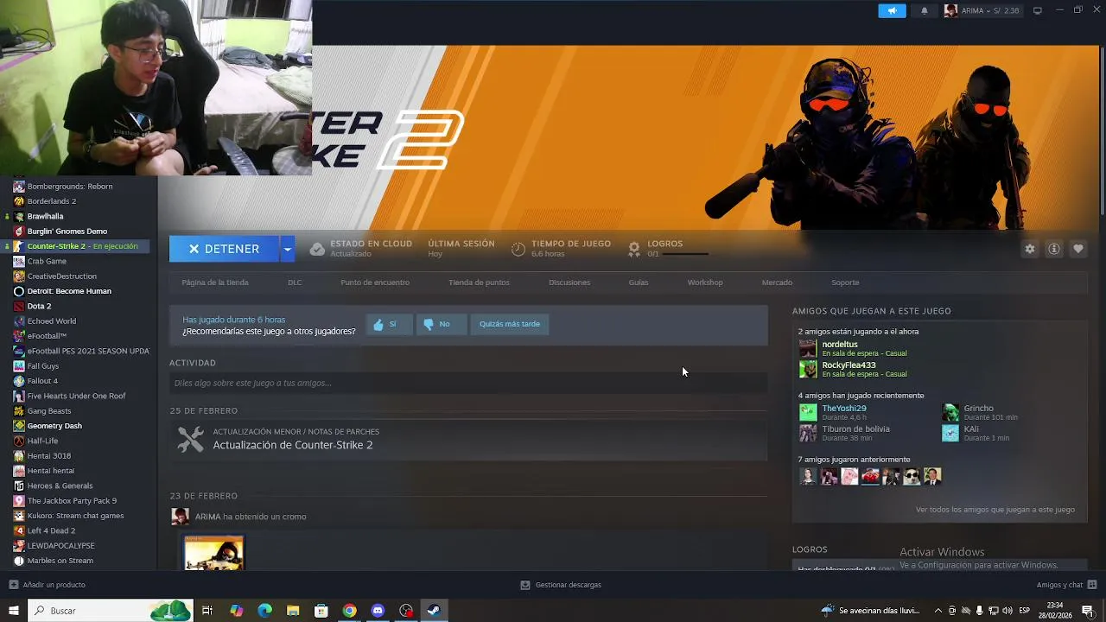Open Google Chrome from taskbar
The height and width of the screenshot is (622, 1106).
pos(349,611)
